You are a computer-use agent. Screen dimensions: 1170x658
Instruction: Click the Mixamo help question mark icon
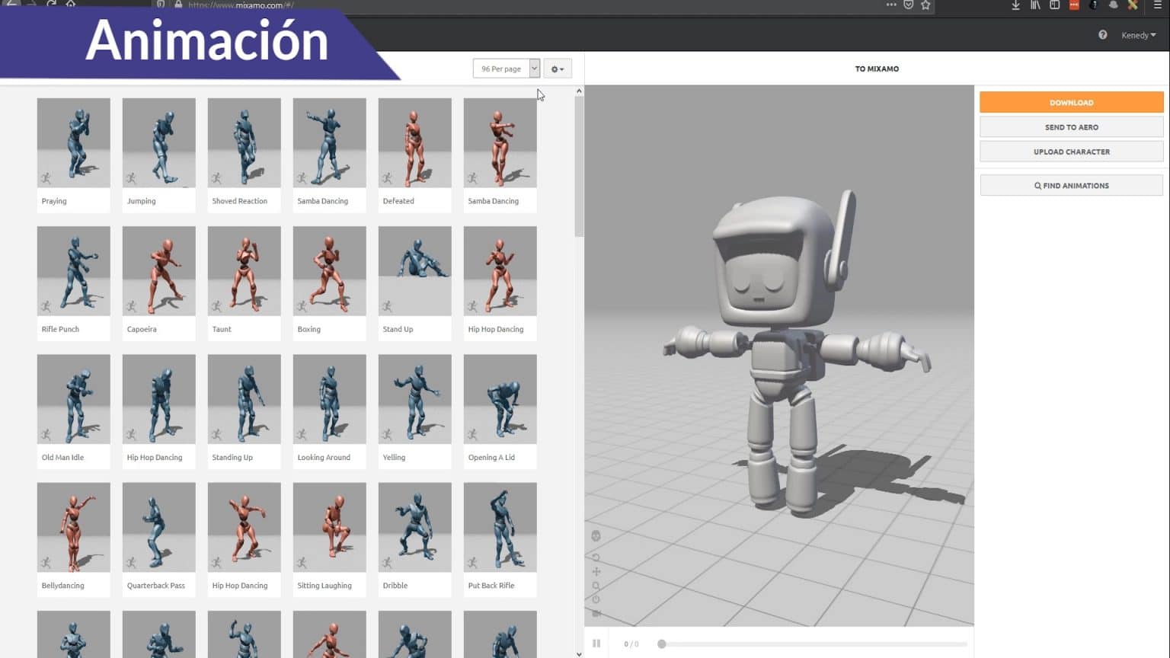coord(1101,34)
